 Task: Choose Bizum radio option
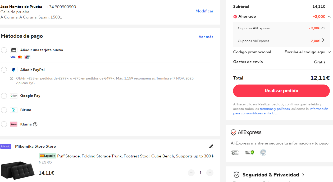tap(4, 110)
